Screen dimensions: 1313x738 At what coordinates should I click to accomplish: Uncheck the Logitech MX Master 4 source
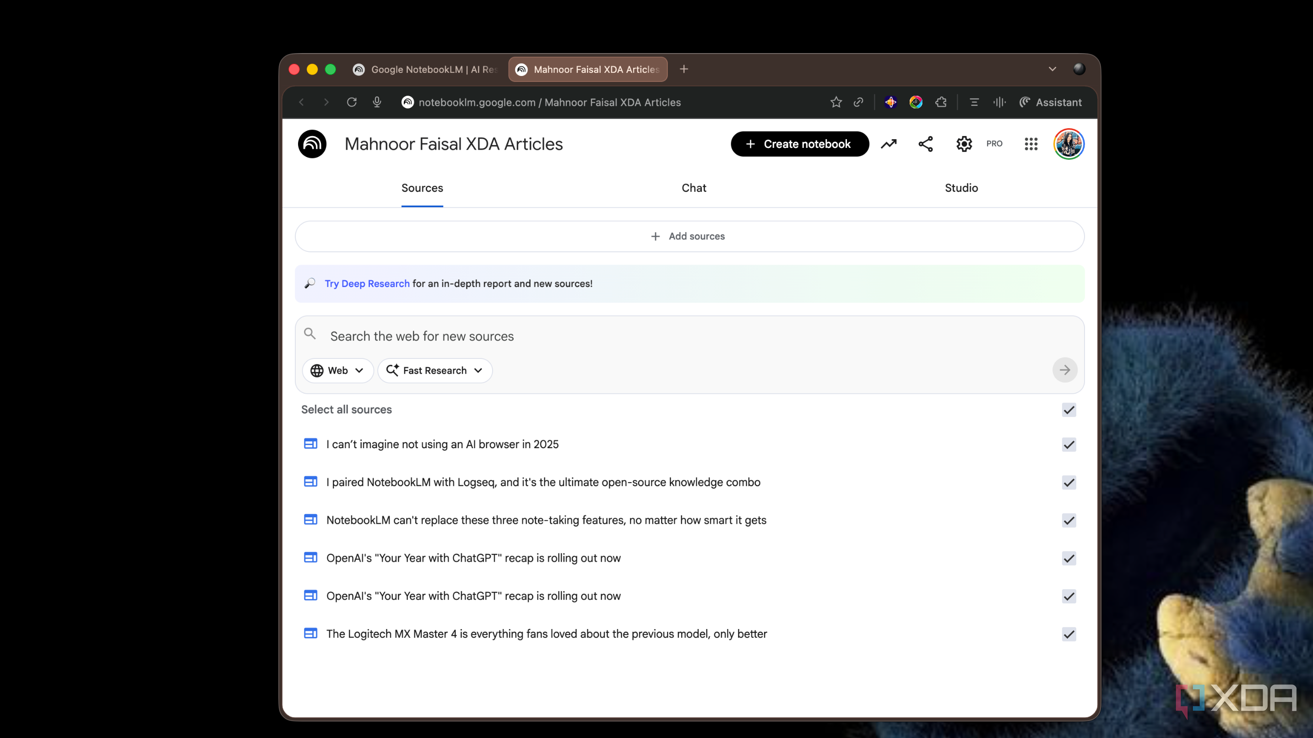pos(1069,634)
